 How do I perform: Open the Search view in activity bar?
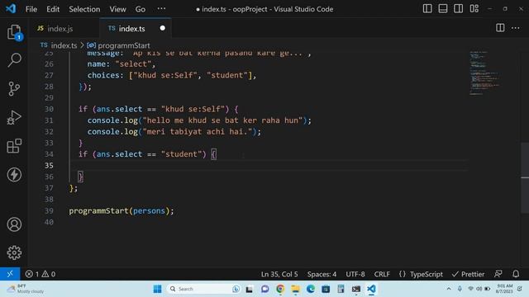click(14, 60)
